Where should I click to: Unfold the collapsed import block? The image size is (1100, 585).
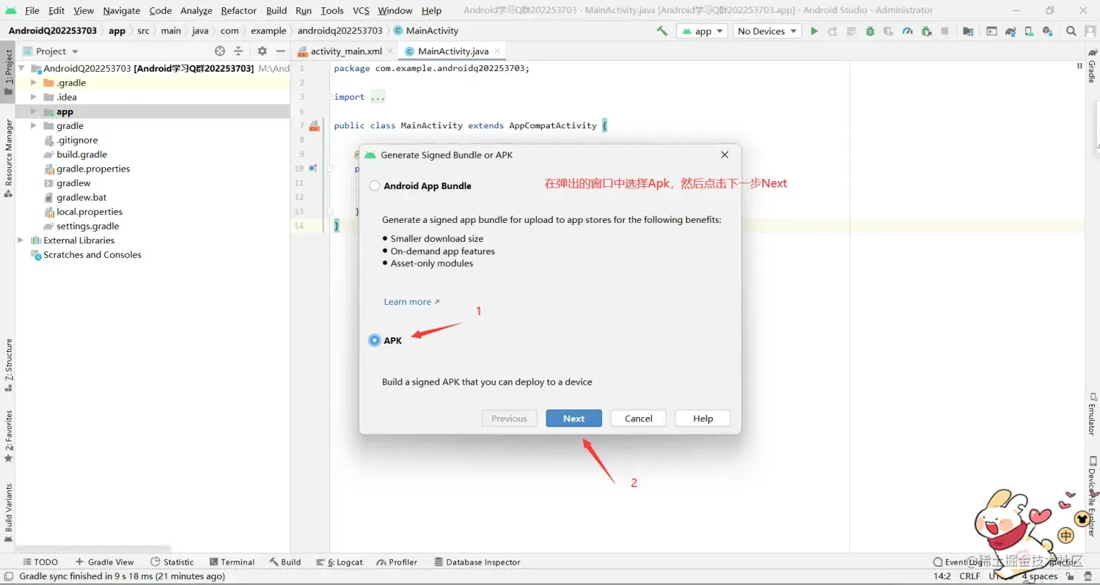[x=329, y=97]
